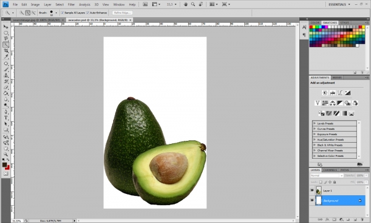Select the 3D Orbit camera tool
The width and height of the screenshot is (371, 223).
coord(6,143)
